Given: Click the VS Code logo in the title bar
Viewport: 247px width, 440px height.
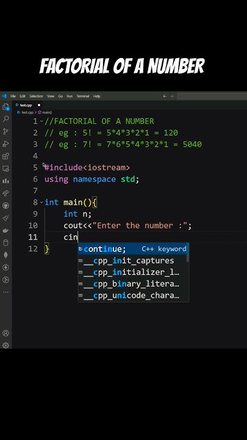Looking at the screenshot, I should pyautogui.click(x=4, y=96).
